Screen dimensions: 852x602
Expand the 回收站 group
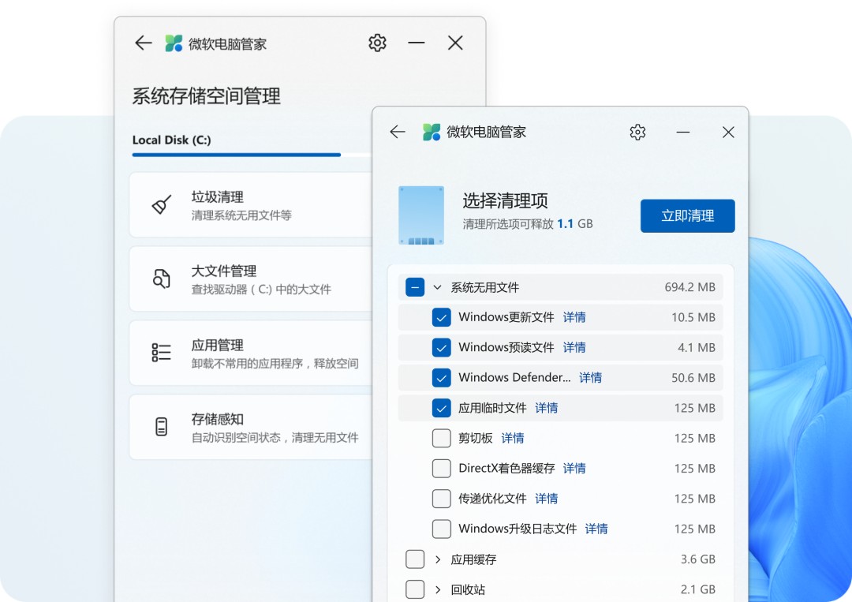[437, 589]
